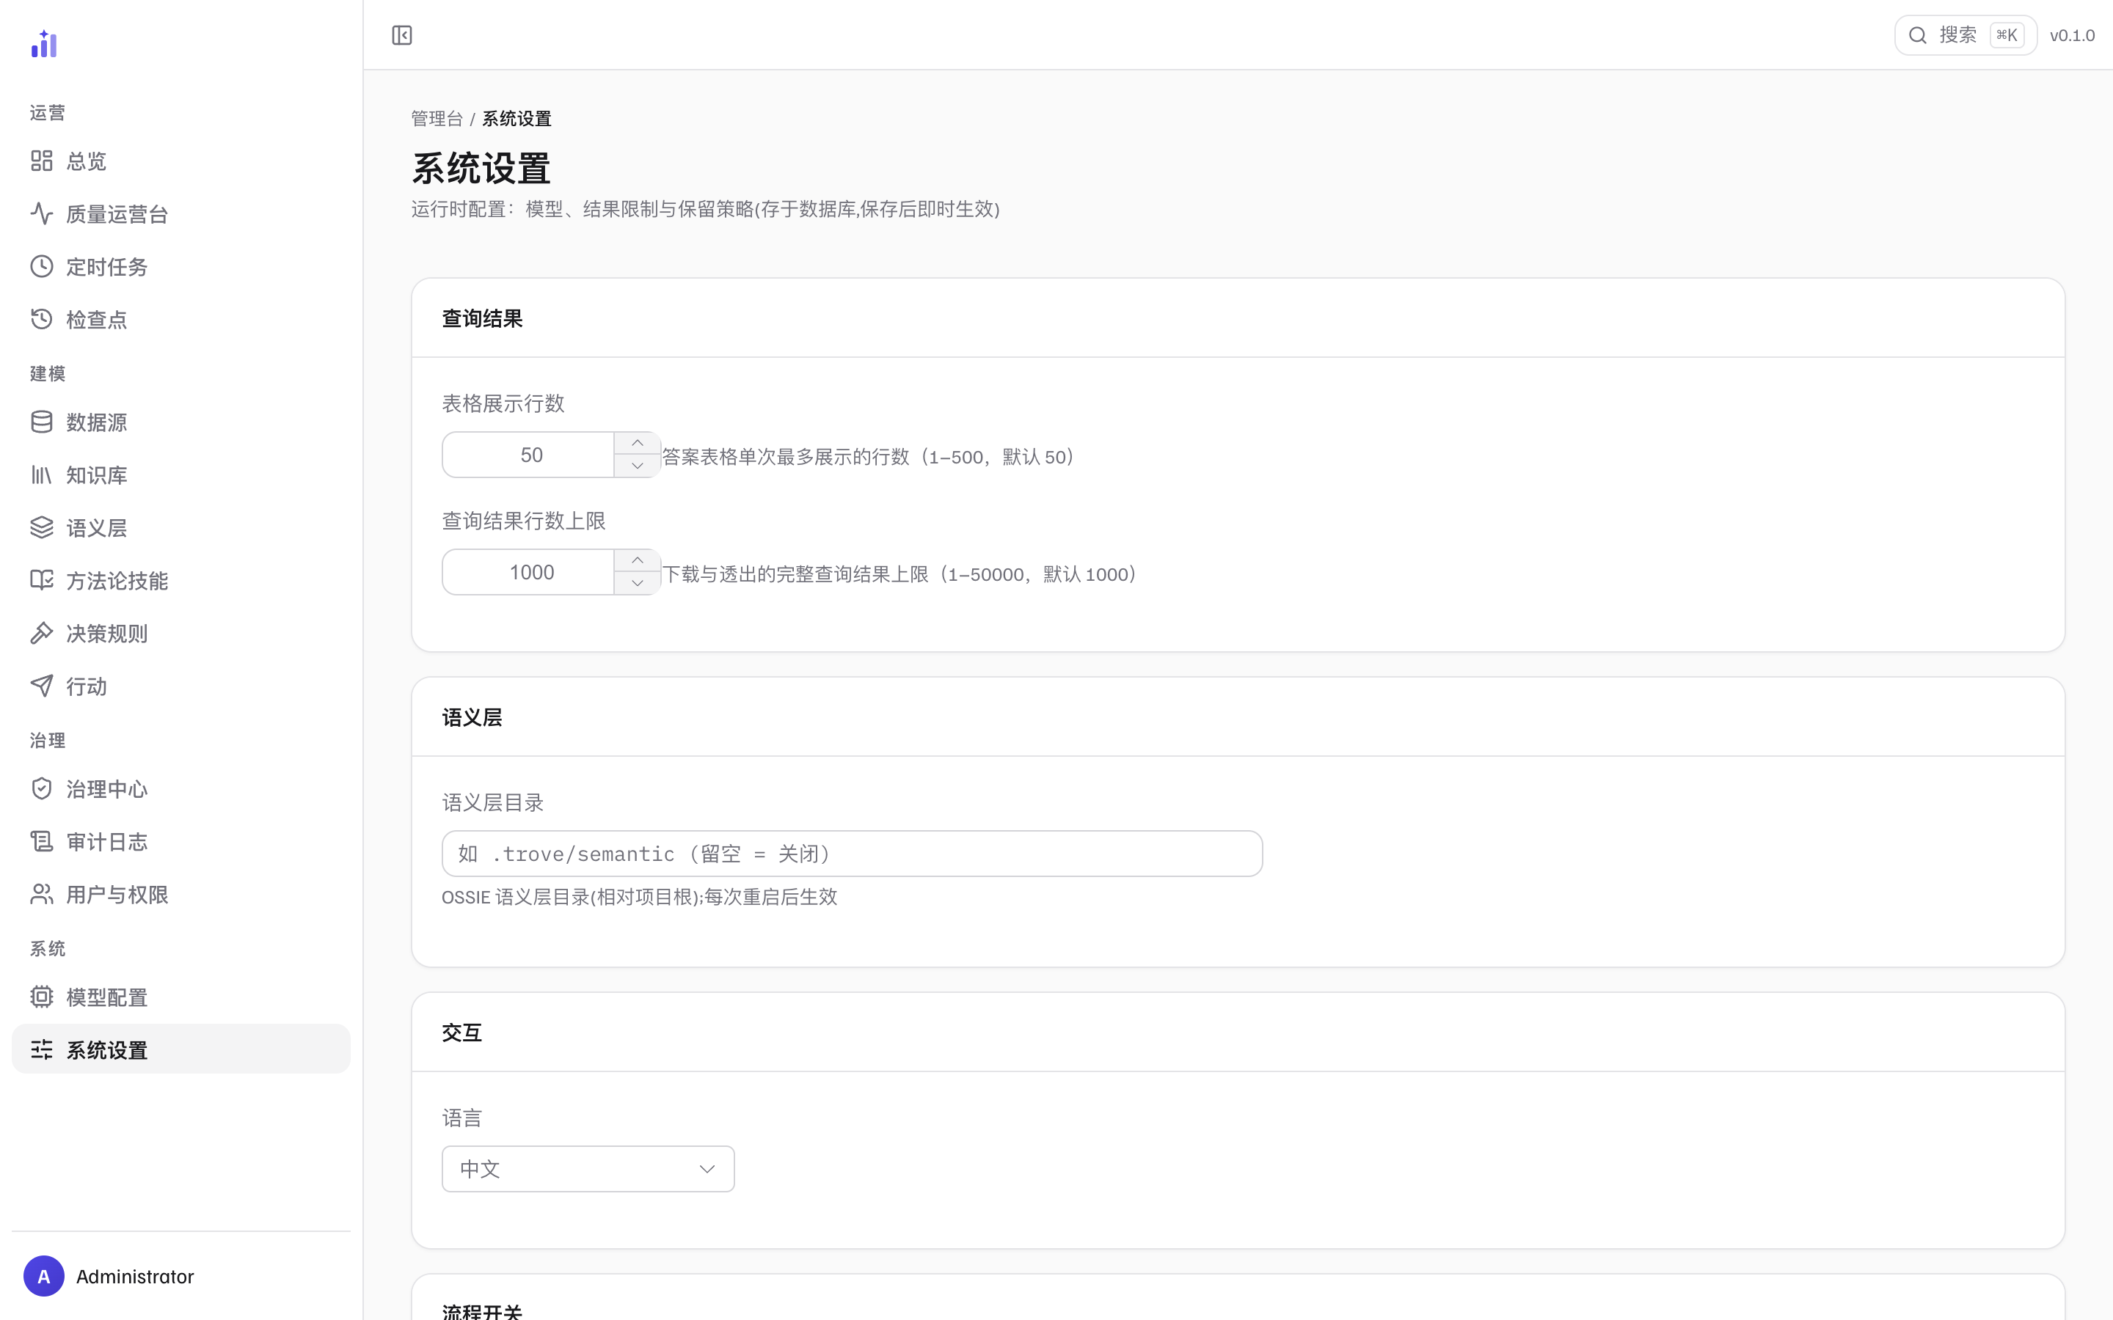Open the 搜索 box in top bar
The width and height of the screenshot is (2113, 1320).
(1965, 35)
